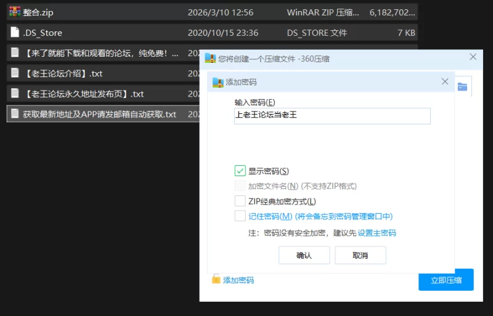This screenshot has height=316, width=493.
Task: Click the 设置主密码 link
Action: (377, 233)
